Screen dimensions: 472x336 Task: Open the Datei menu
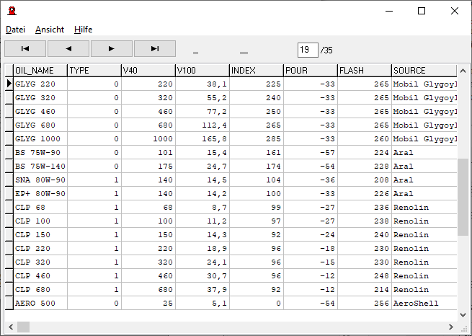15,30
